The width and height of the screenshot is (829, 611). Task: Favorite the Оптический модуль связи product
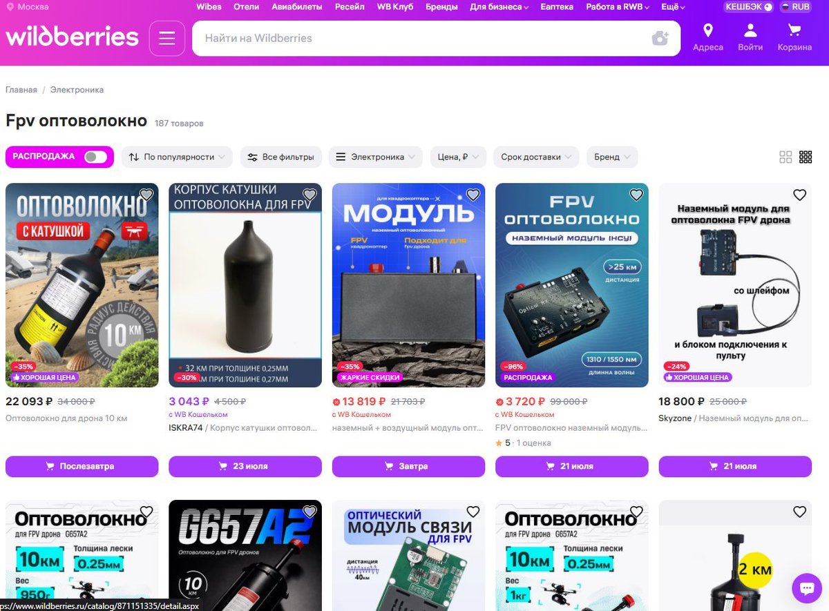[473, 512]
